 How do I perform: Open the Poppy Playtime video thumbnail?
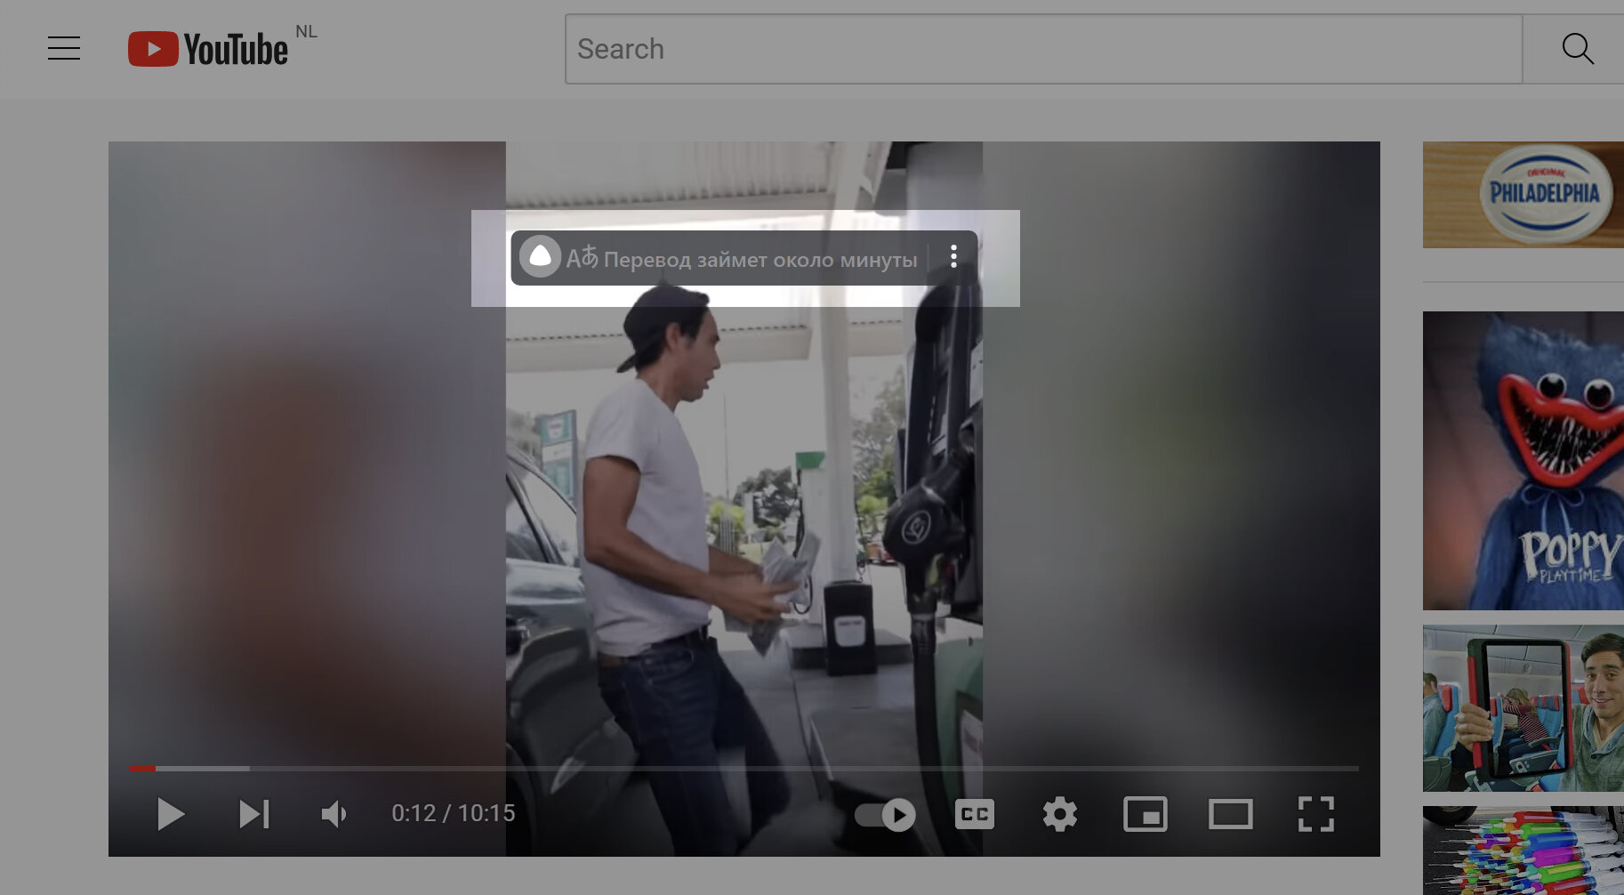1524,460
